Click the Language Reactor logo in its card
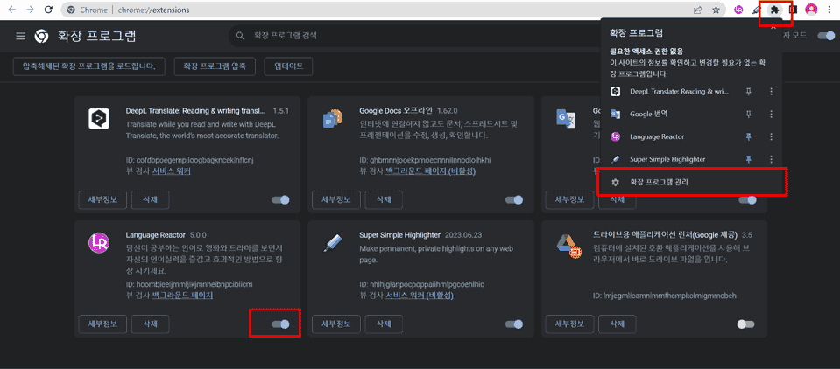The height and width of the screenshot is (369, 840). pyautogui.click(x=99, y=243)
